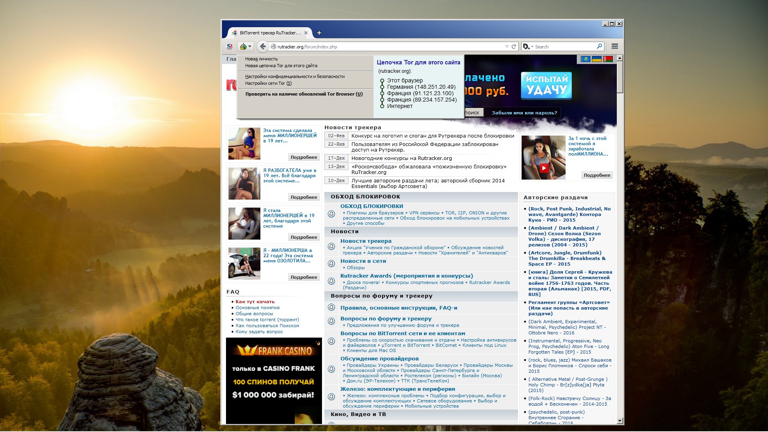Click the NoScript S icon

tap(229, 47)
